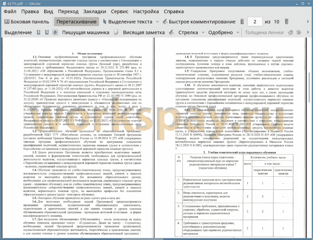Click the inline note icon

tap(116, 32)
